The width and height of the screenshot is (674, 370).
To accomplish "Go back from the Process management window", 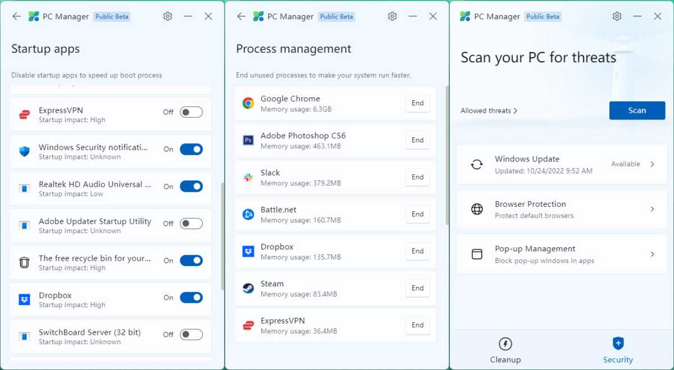I will 242,16.
